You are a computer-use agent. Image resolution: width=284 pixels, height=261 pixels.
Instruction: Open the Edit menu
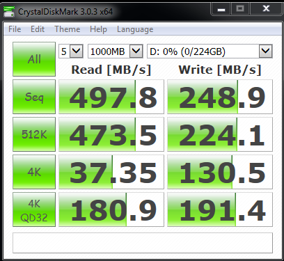[38, 29]
